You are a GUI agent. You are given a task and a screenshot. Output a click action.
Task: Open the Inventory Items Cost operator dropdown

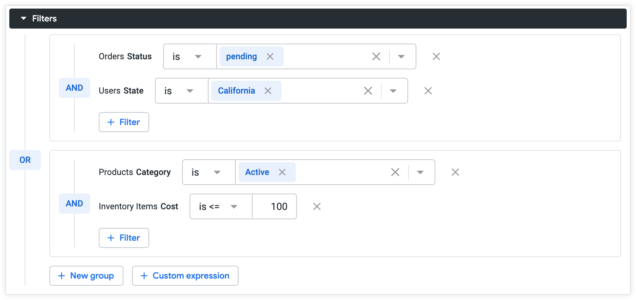pos(221,206)
